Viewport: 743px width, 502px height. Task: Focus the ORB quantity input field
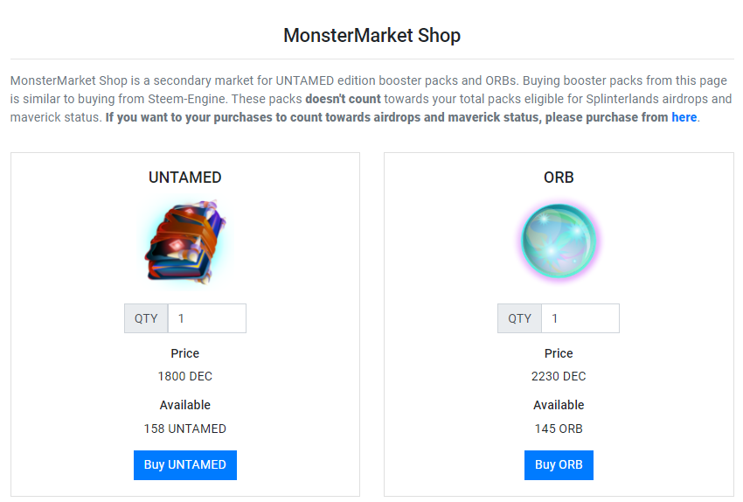click(x=580, y=318)
